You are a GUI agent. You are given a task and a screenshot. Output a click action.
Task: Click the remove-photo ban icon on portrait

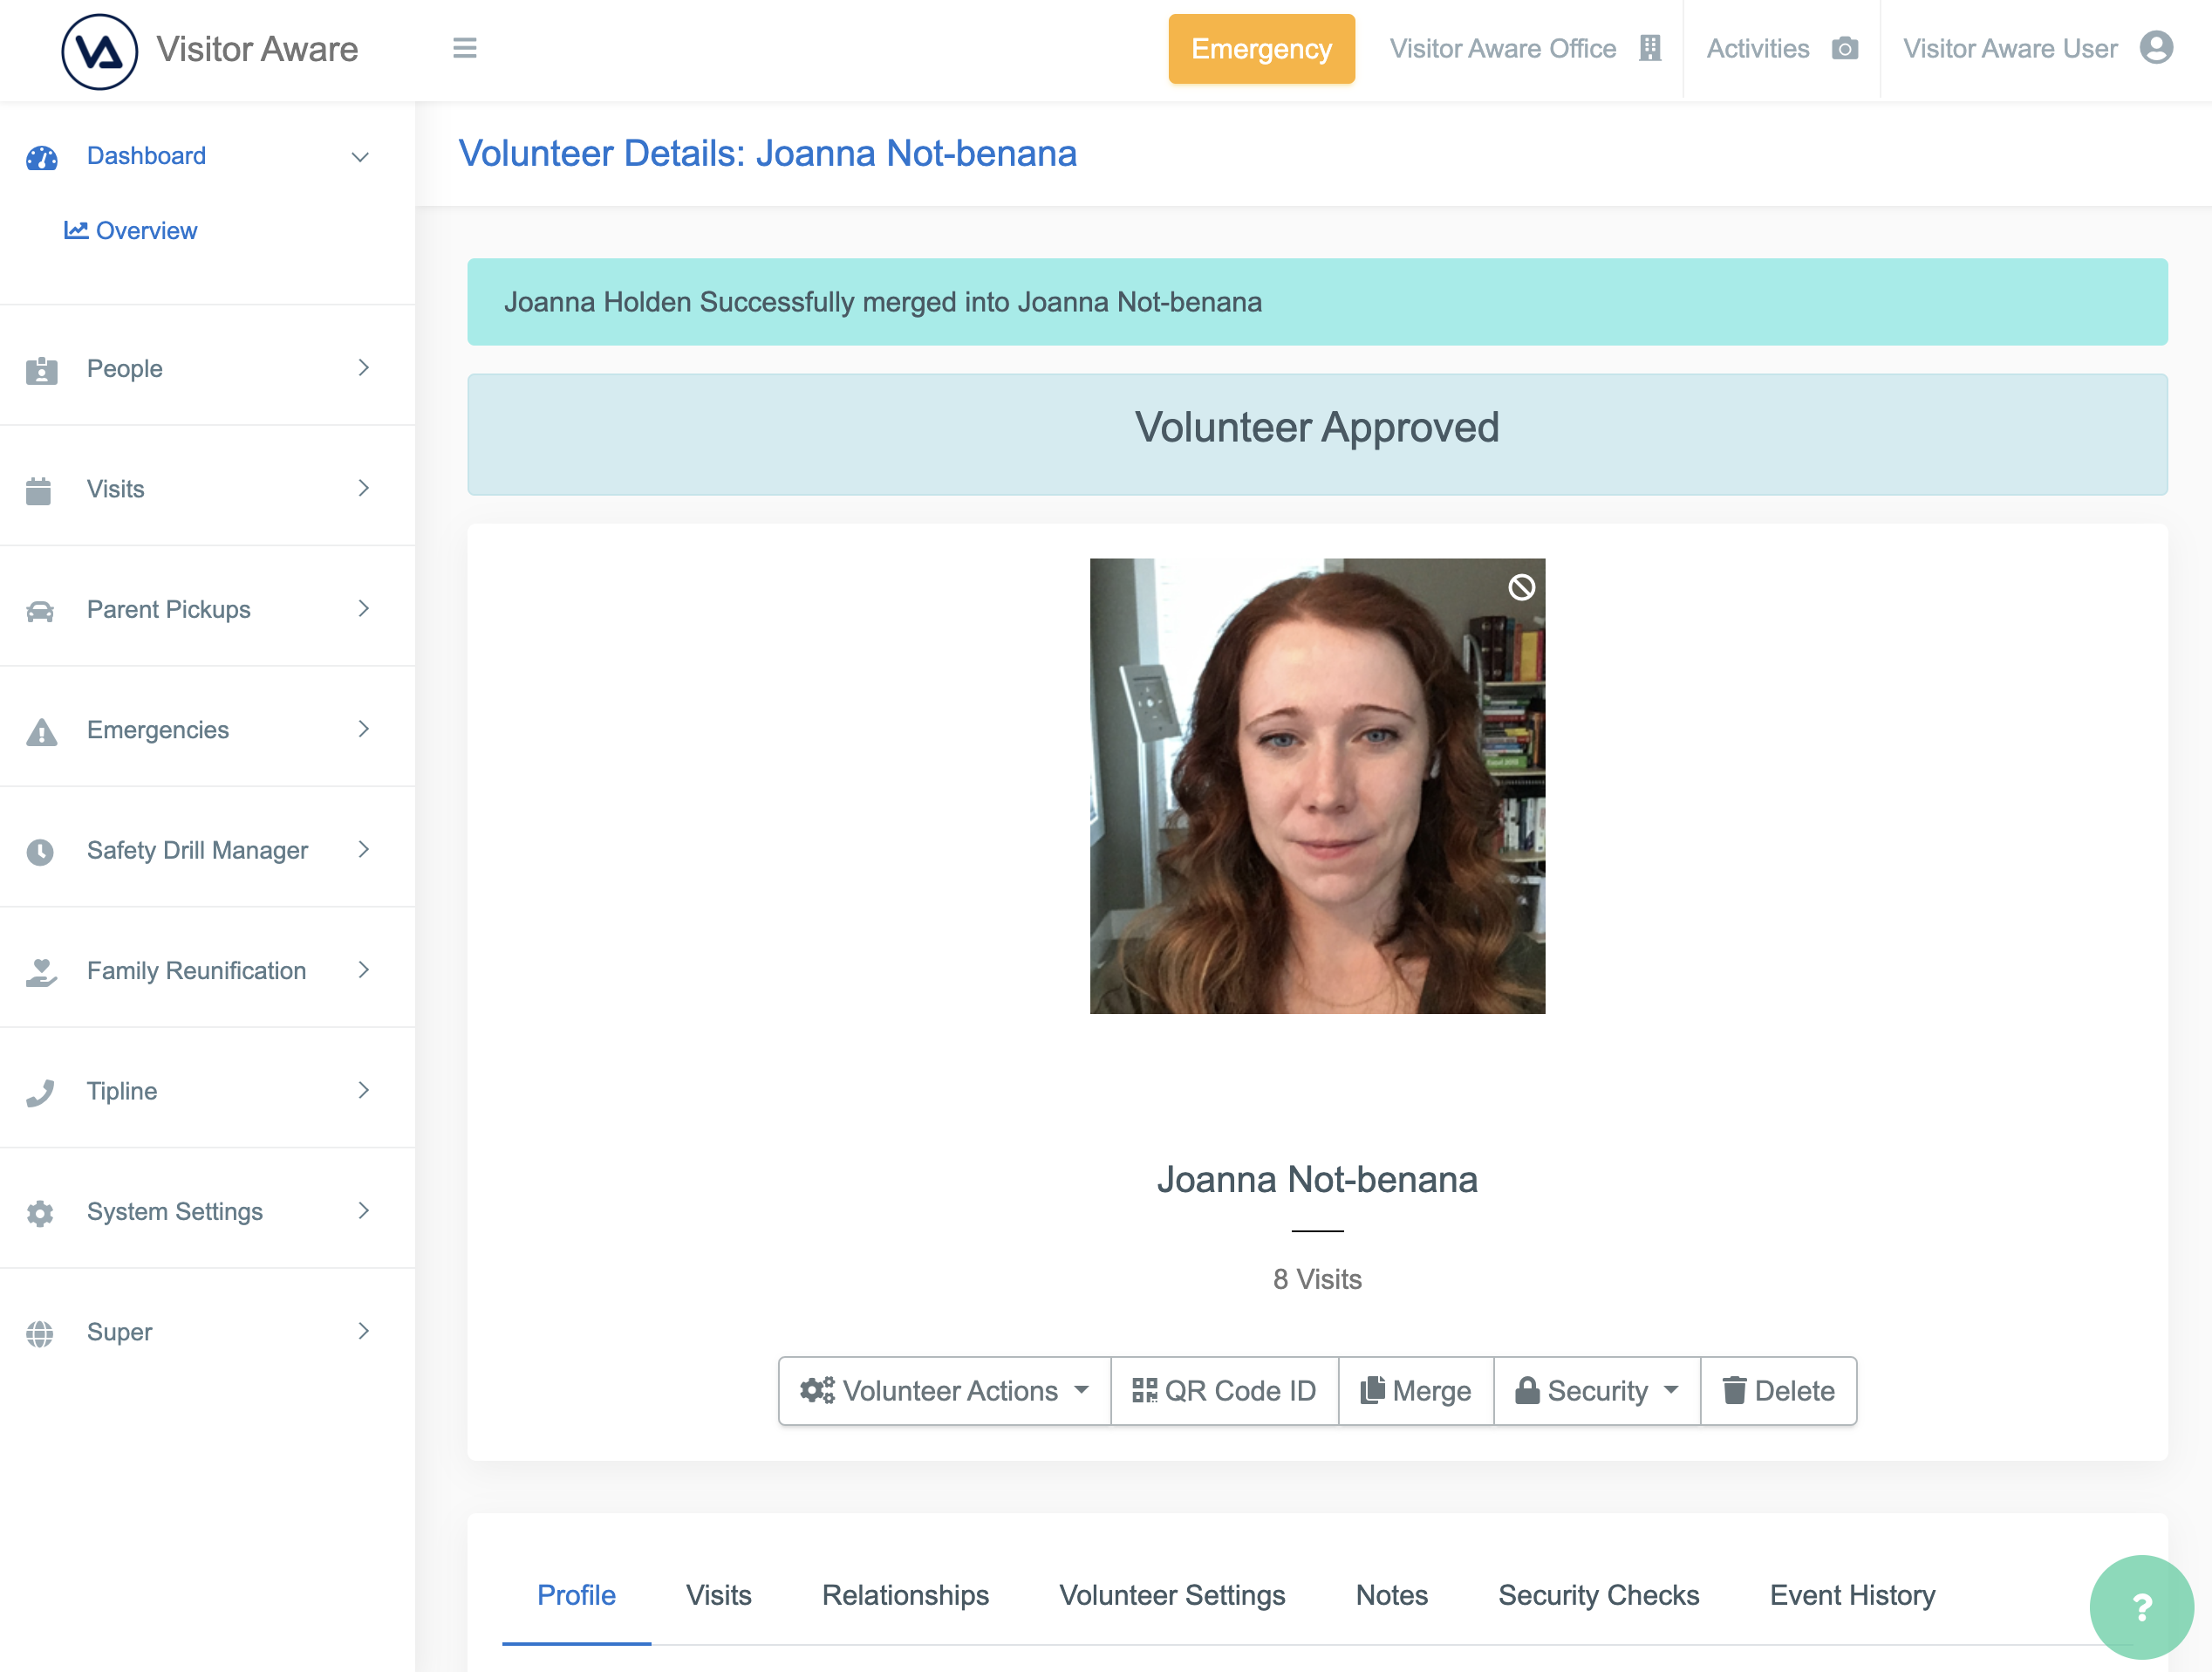point(1521,587)
